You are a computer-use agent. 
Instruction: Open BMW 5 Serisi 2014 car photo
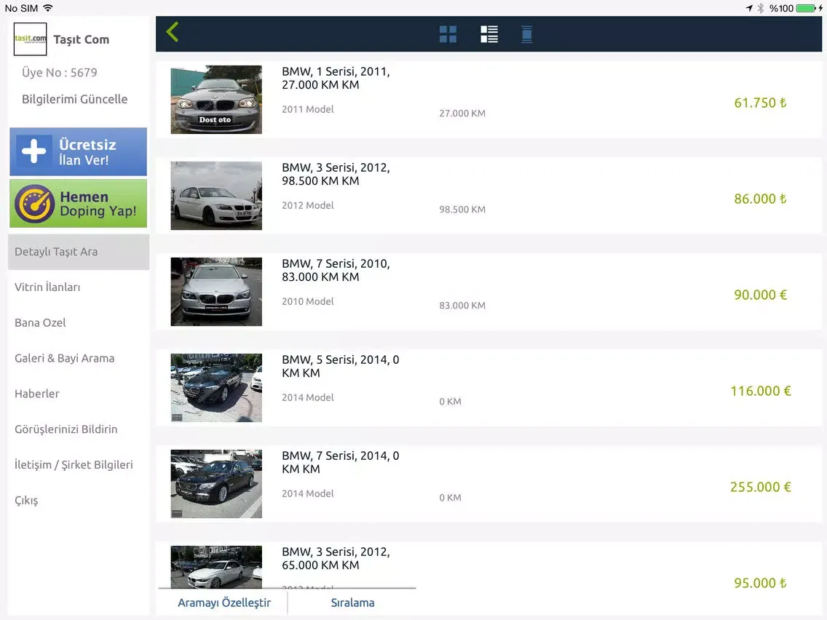(216, 387)
